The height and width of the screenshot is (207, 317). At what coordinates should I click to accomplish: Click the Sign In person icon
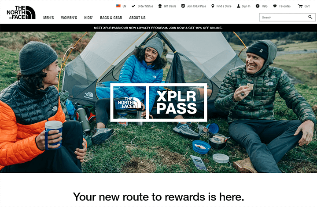click(239, 6)
